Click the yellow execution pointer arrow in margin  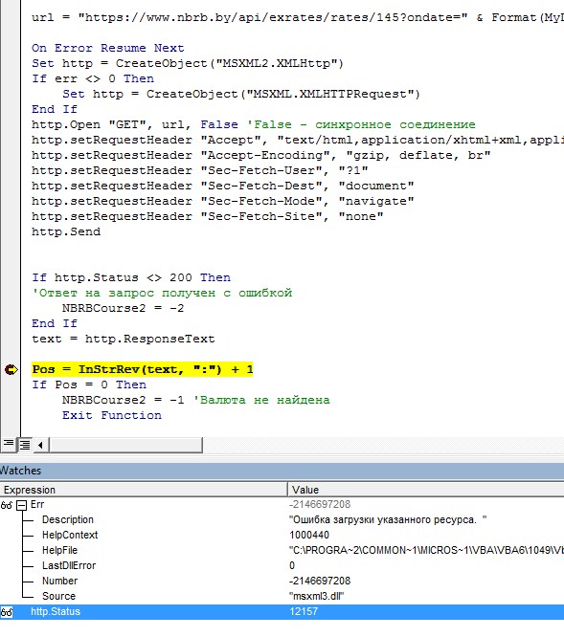tap(11, 370)
